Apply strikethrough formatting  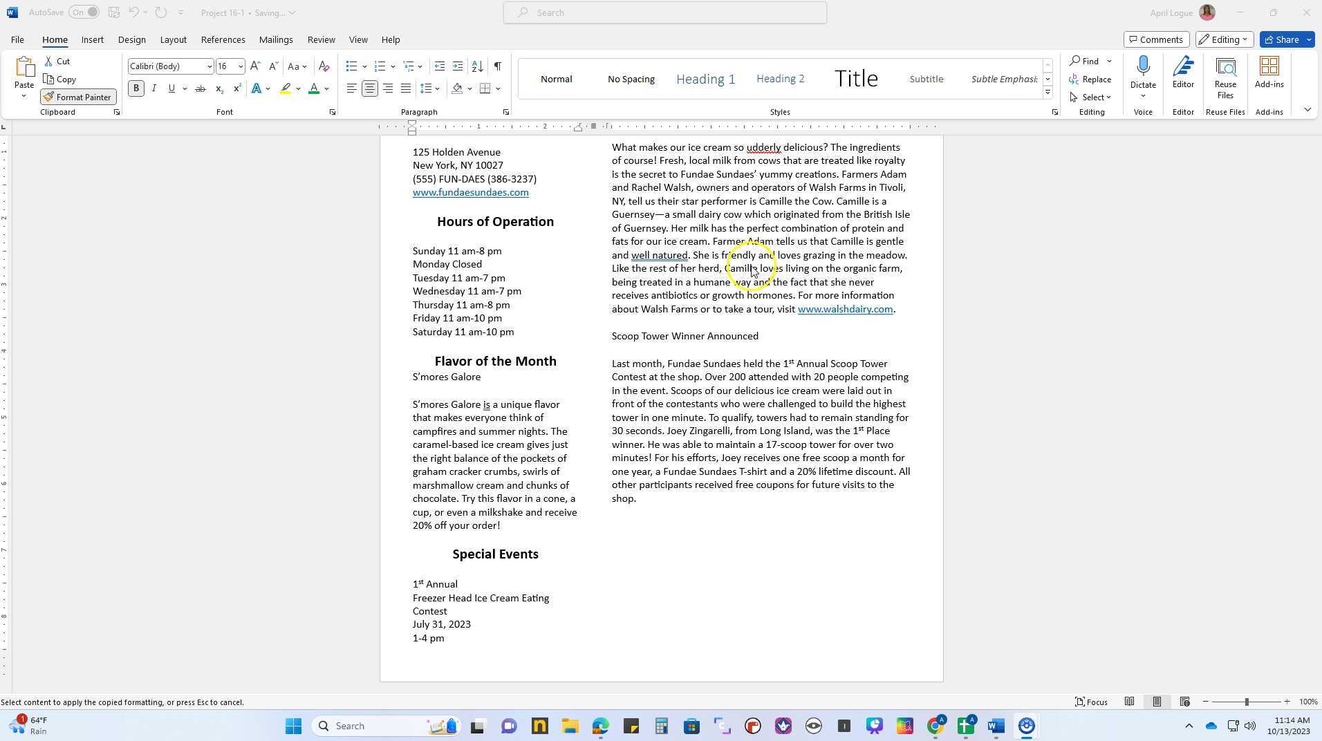point(201,88)
